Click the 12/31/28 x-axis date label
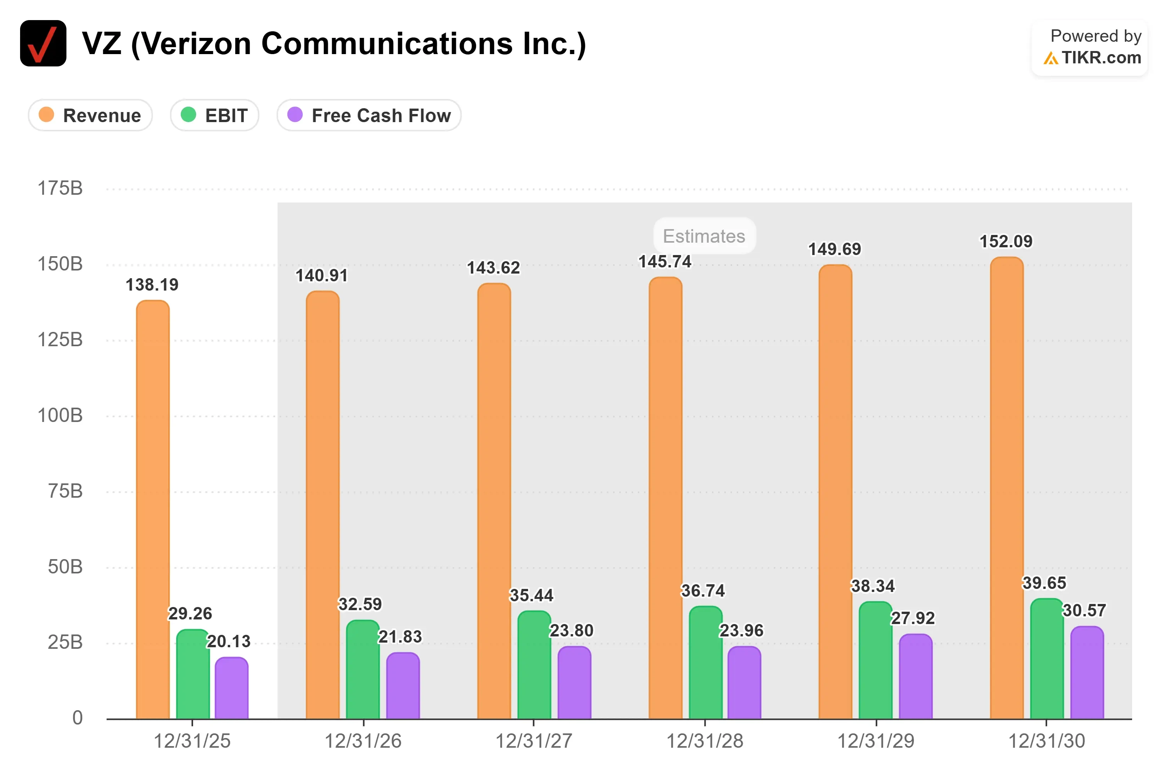The height and width of the screenshot is (779, 1168). tap(705, 741)
